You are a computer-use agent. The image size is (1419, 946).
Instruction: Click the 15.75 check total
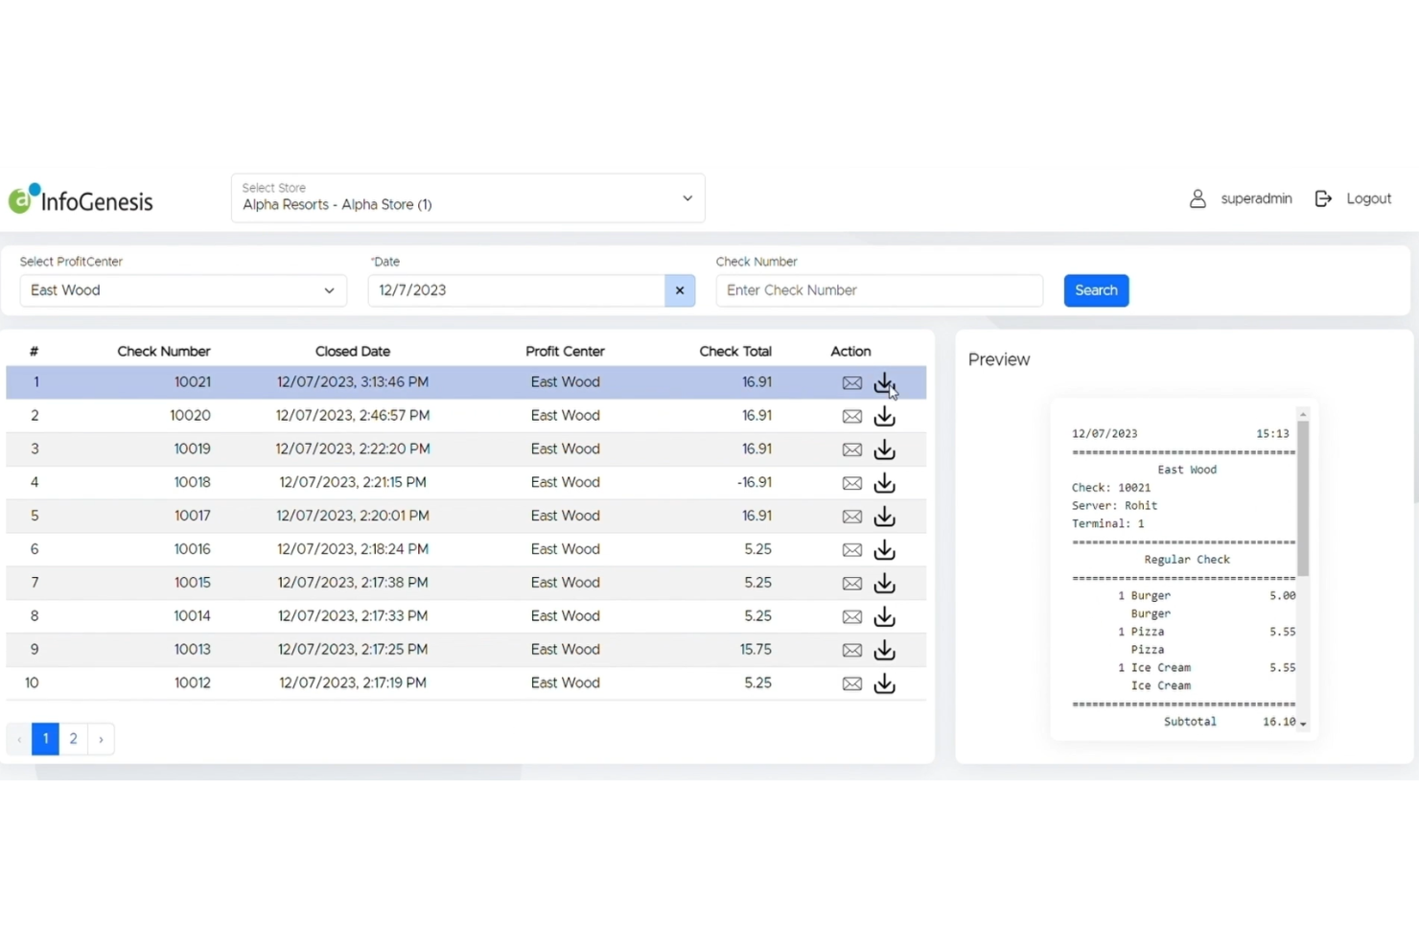coord(756,649)
